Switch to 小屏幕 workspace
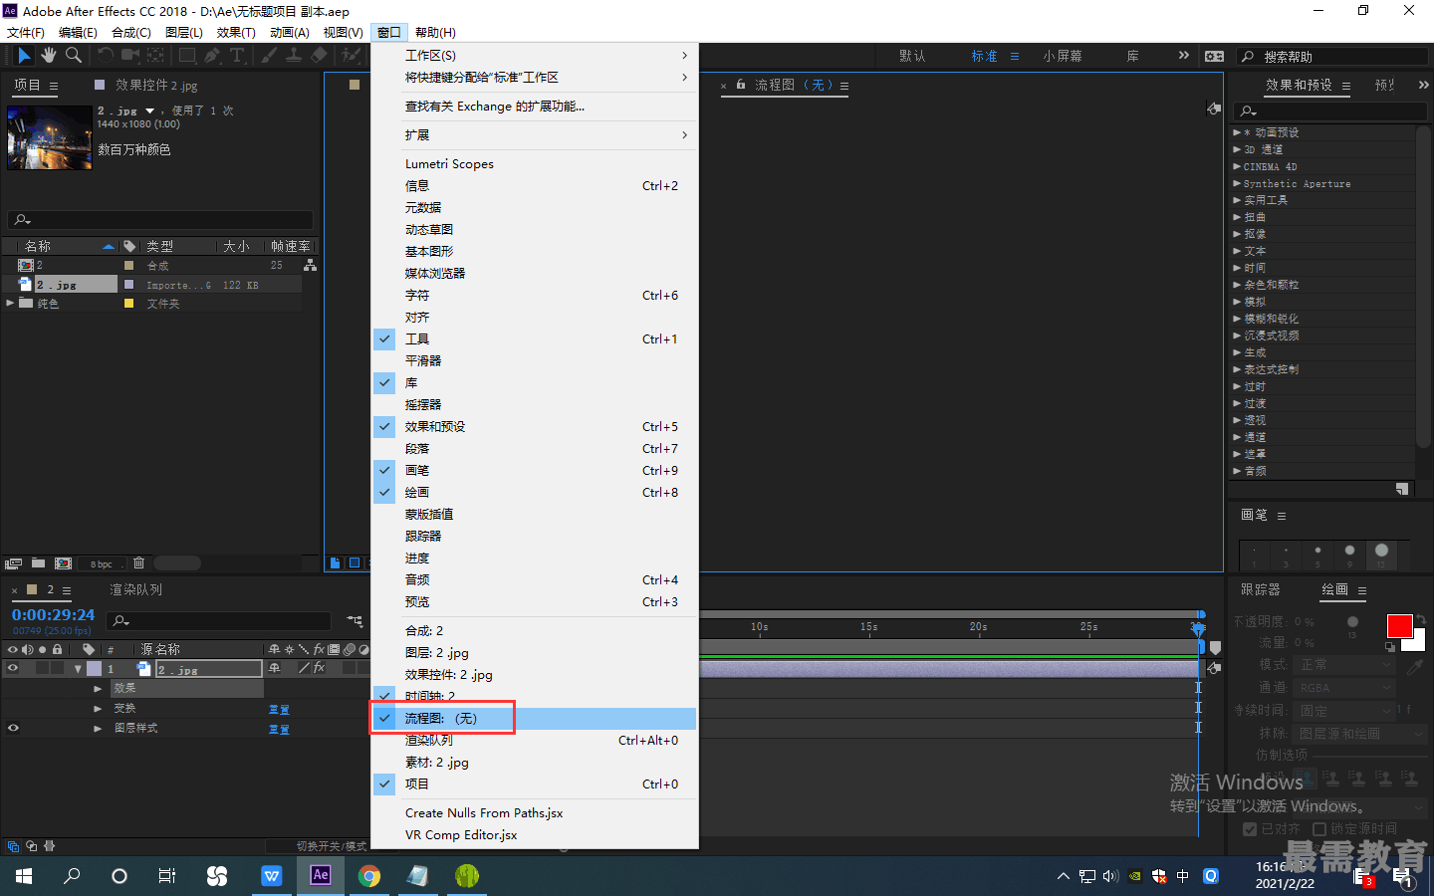Viewport: 1434px width, 896px height. (x=1063, y=57)
